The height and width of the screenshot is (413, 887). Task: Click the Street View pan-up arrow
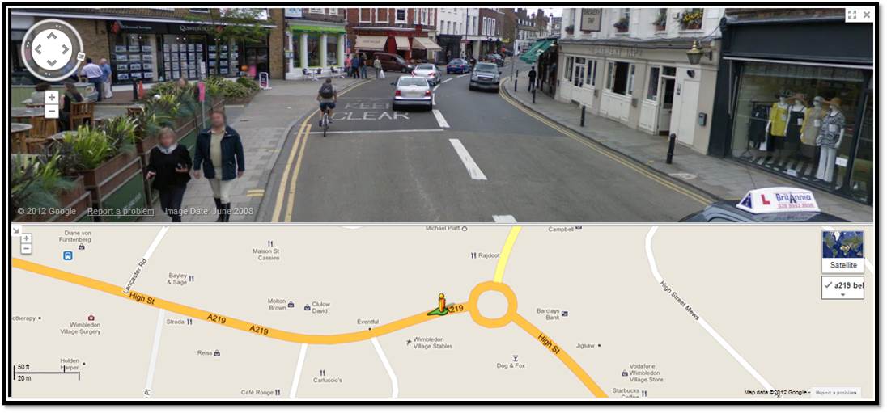(52, 36)
